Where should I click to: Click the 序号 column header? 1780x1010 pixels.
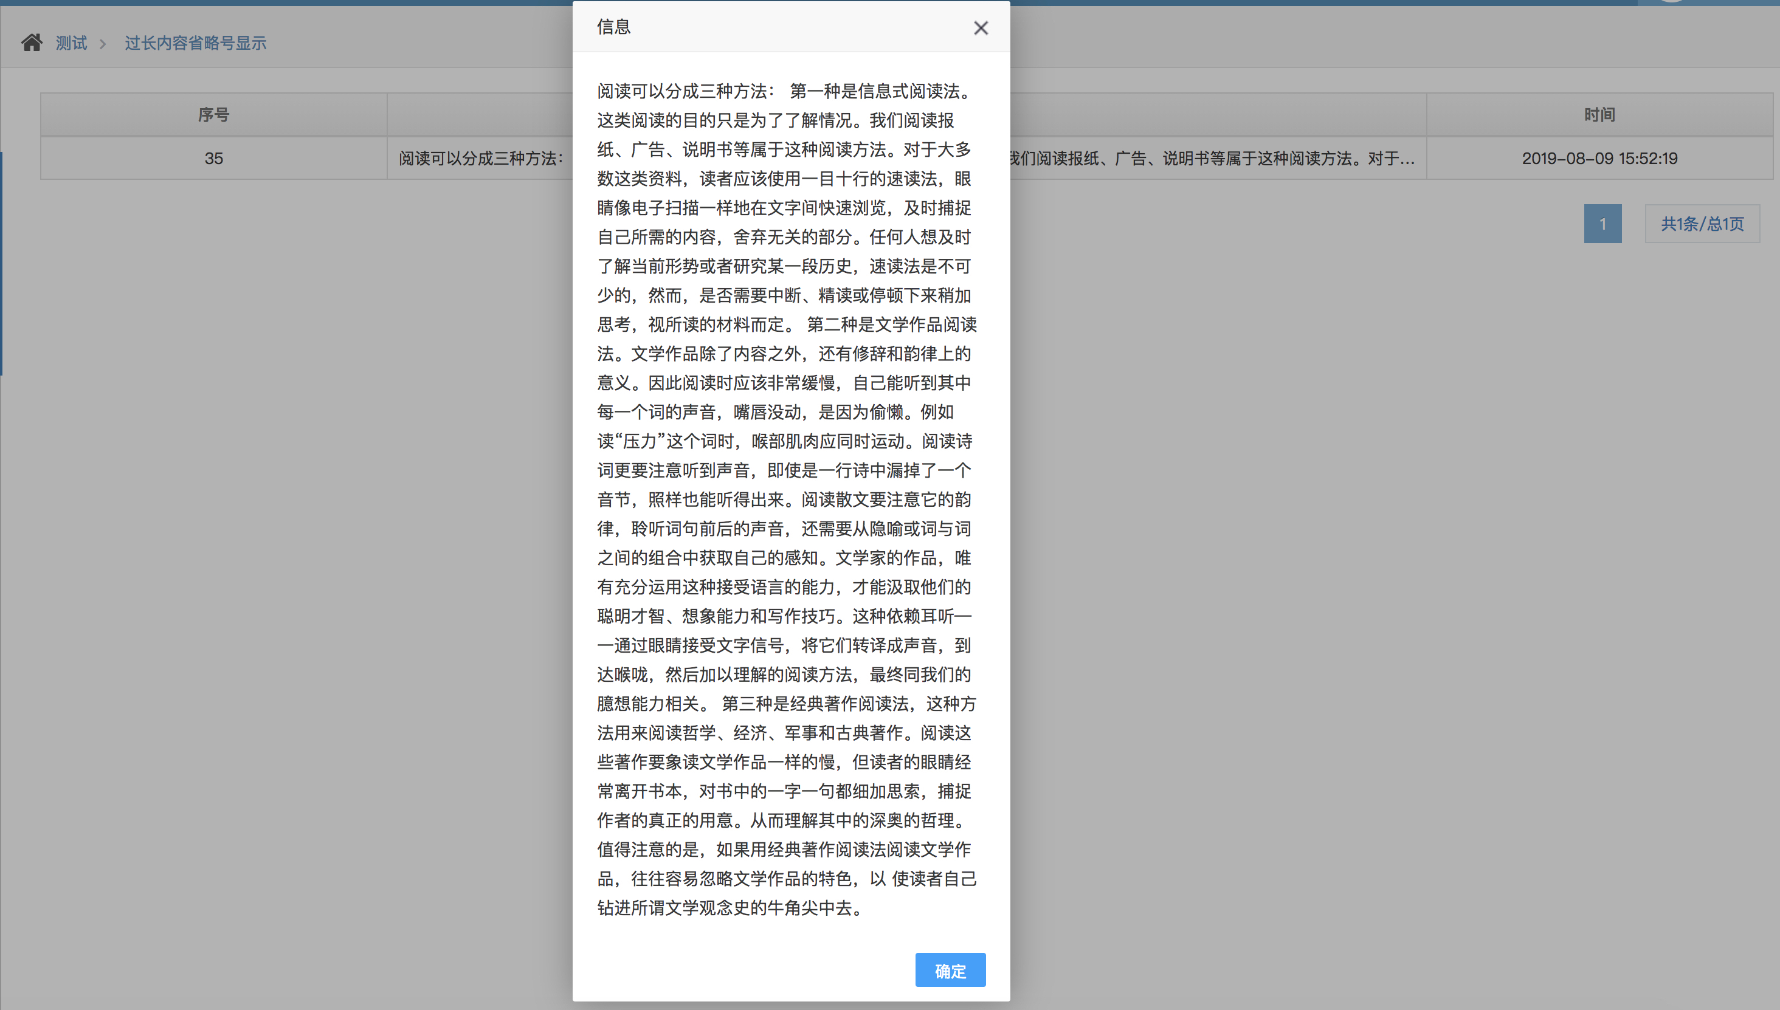(213, 115)
